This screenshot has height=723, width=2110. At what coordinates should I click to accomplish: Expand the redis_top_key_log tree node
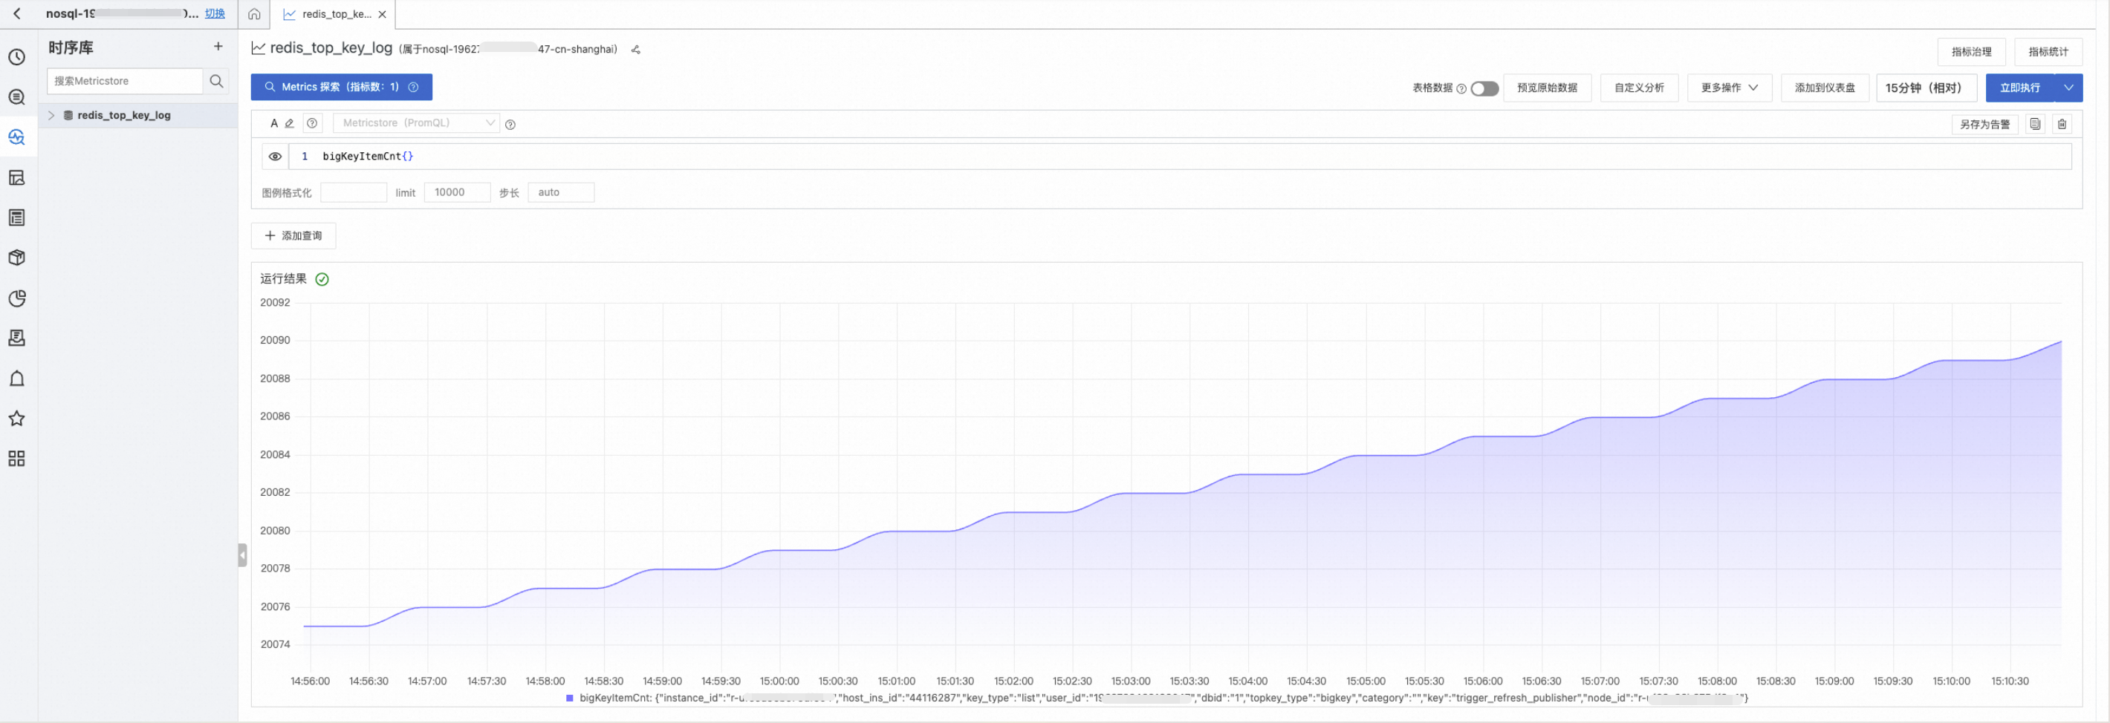51,116
